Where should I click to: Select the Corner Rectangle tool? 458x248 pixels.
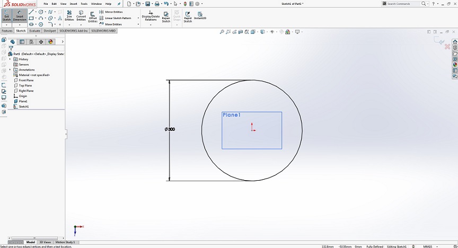coord(31,18)
